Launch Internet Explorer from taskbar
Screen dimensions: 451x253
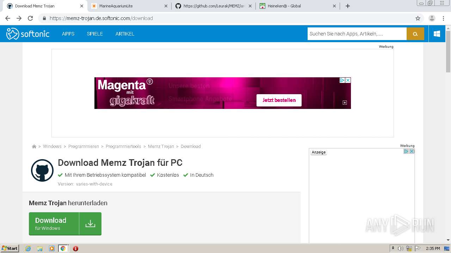coord(28,248)
